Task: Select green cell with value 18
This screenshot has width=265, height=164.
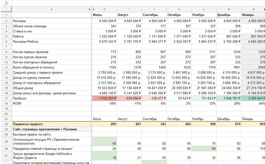Action: [104, 156]
